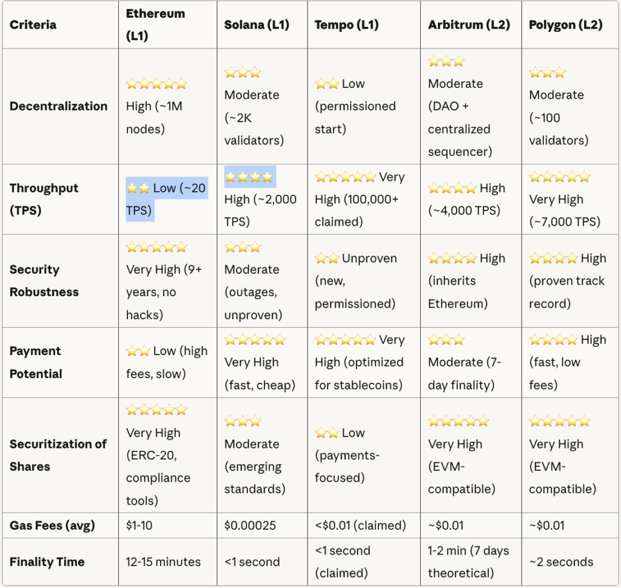
Task: Click Solana's three-star Securitization rating
Action: pos(243,421)
